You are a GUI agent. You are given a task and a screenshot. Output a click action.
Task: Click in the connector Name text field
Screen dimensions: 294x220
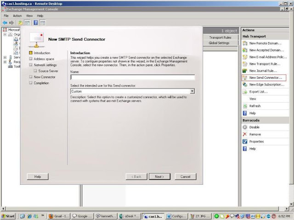tap(133, 77)
